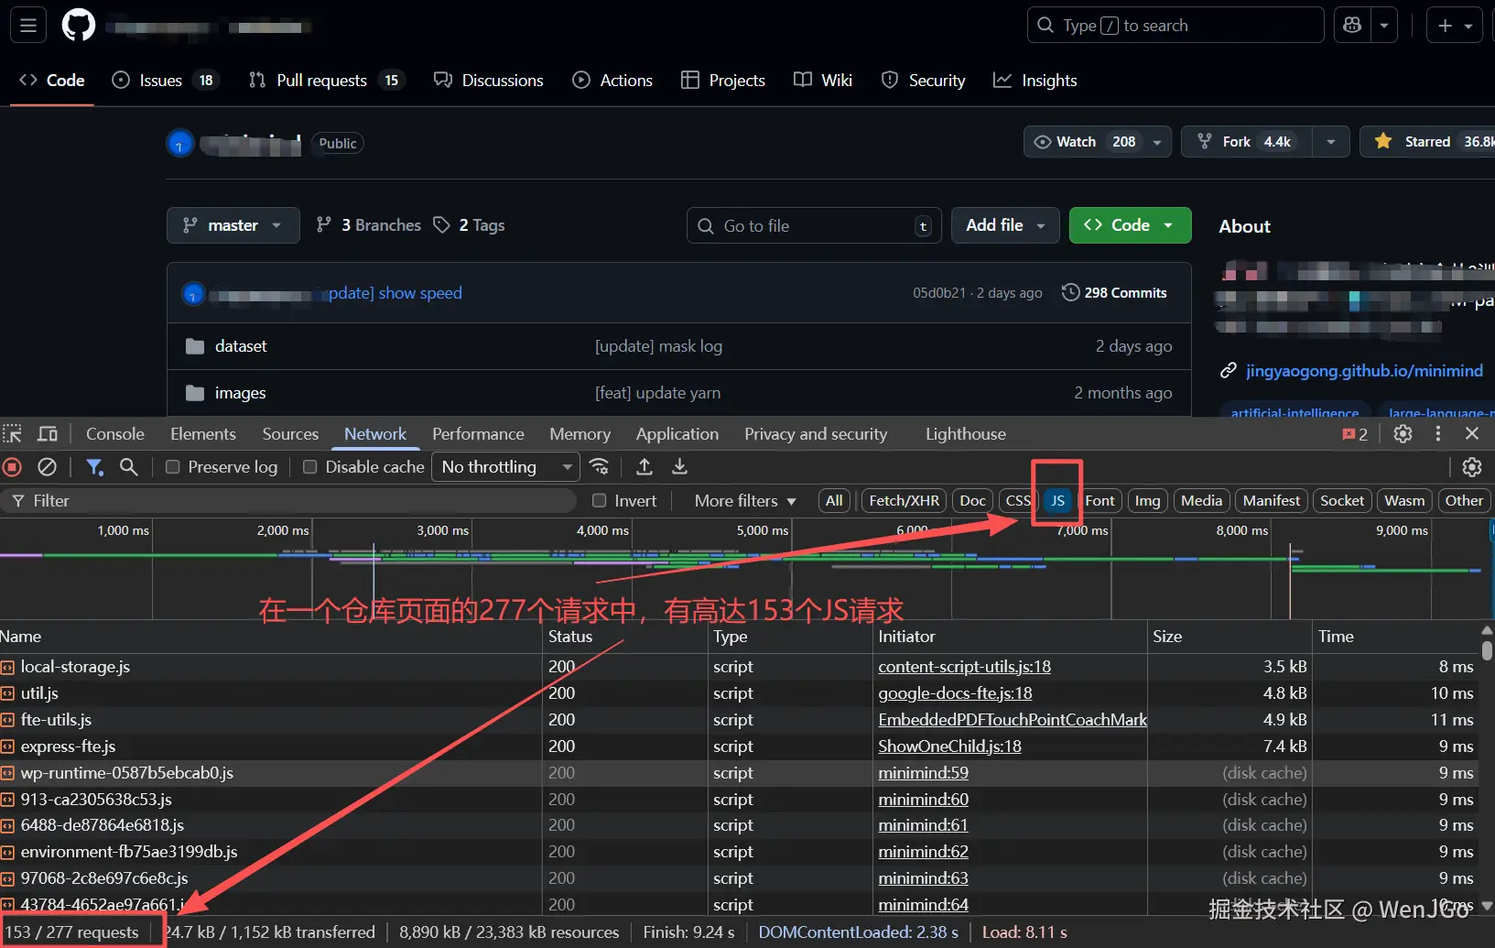Enable the Preserve log checkbox

click(172, 467)
